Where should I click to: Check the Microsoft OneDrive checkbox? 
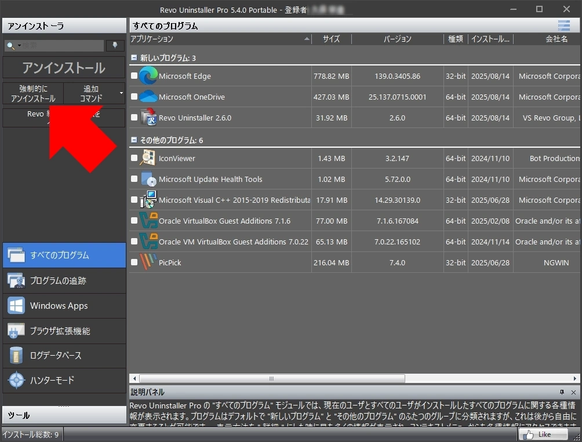134,96
